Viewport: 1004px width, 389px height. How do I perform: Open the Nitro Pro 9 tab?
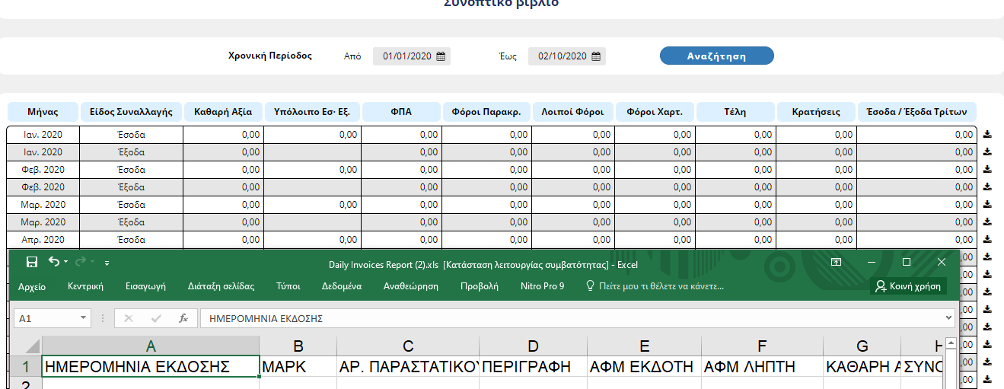pos(542,287)
